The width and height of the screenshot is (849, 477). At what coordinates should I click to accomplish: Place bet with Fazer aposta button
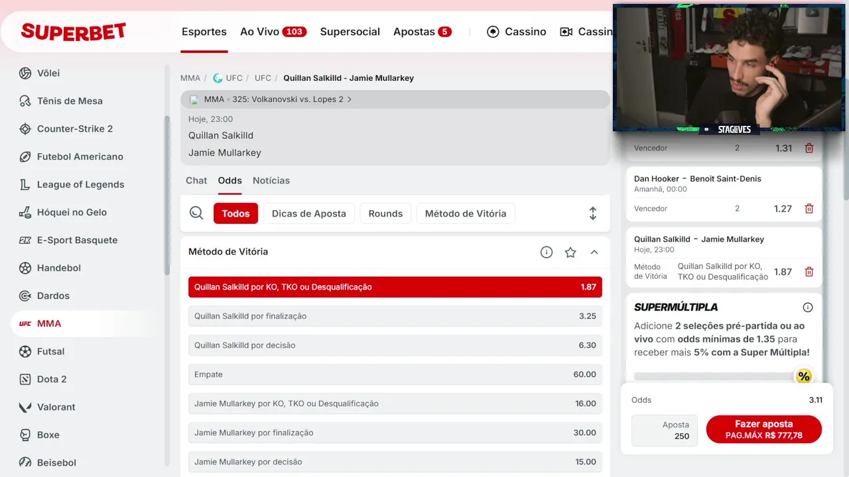764,429
